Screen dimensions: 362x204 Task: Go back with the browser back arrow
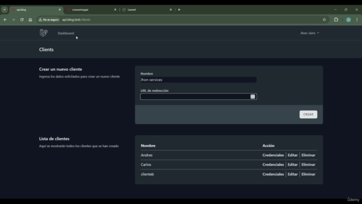(x=5, y=20)
